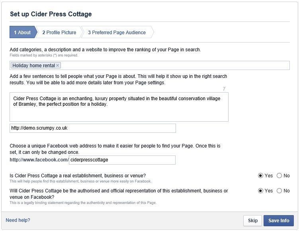Select No for real establishment question

click(x=279, y=176)
